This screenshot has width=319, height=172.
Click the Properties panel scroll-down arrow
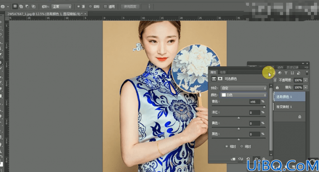coord(271,154)
